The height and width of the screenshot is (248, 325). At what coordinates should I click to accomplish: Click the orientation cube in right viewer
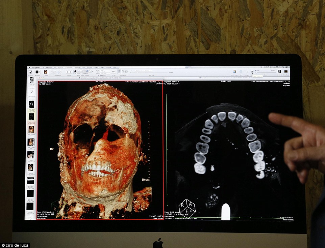pyautogui.click(x=187, y=208)
